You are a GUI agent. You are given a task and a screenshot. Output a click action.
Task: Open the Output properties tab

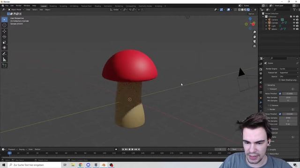pyautogui.click(x=261, y=74)
